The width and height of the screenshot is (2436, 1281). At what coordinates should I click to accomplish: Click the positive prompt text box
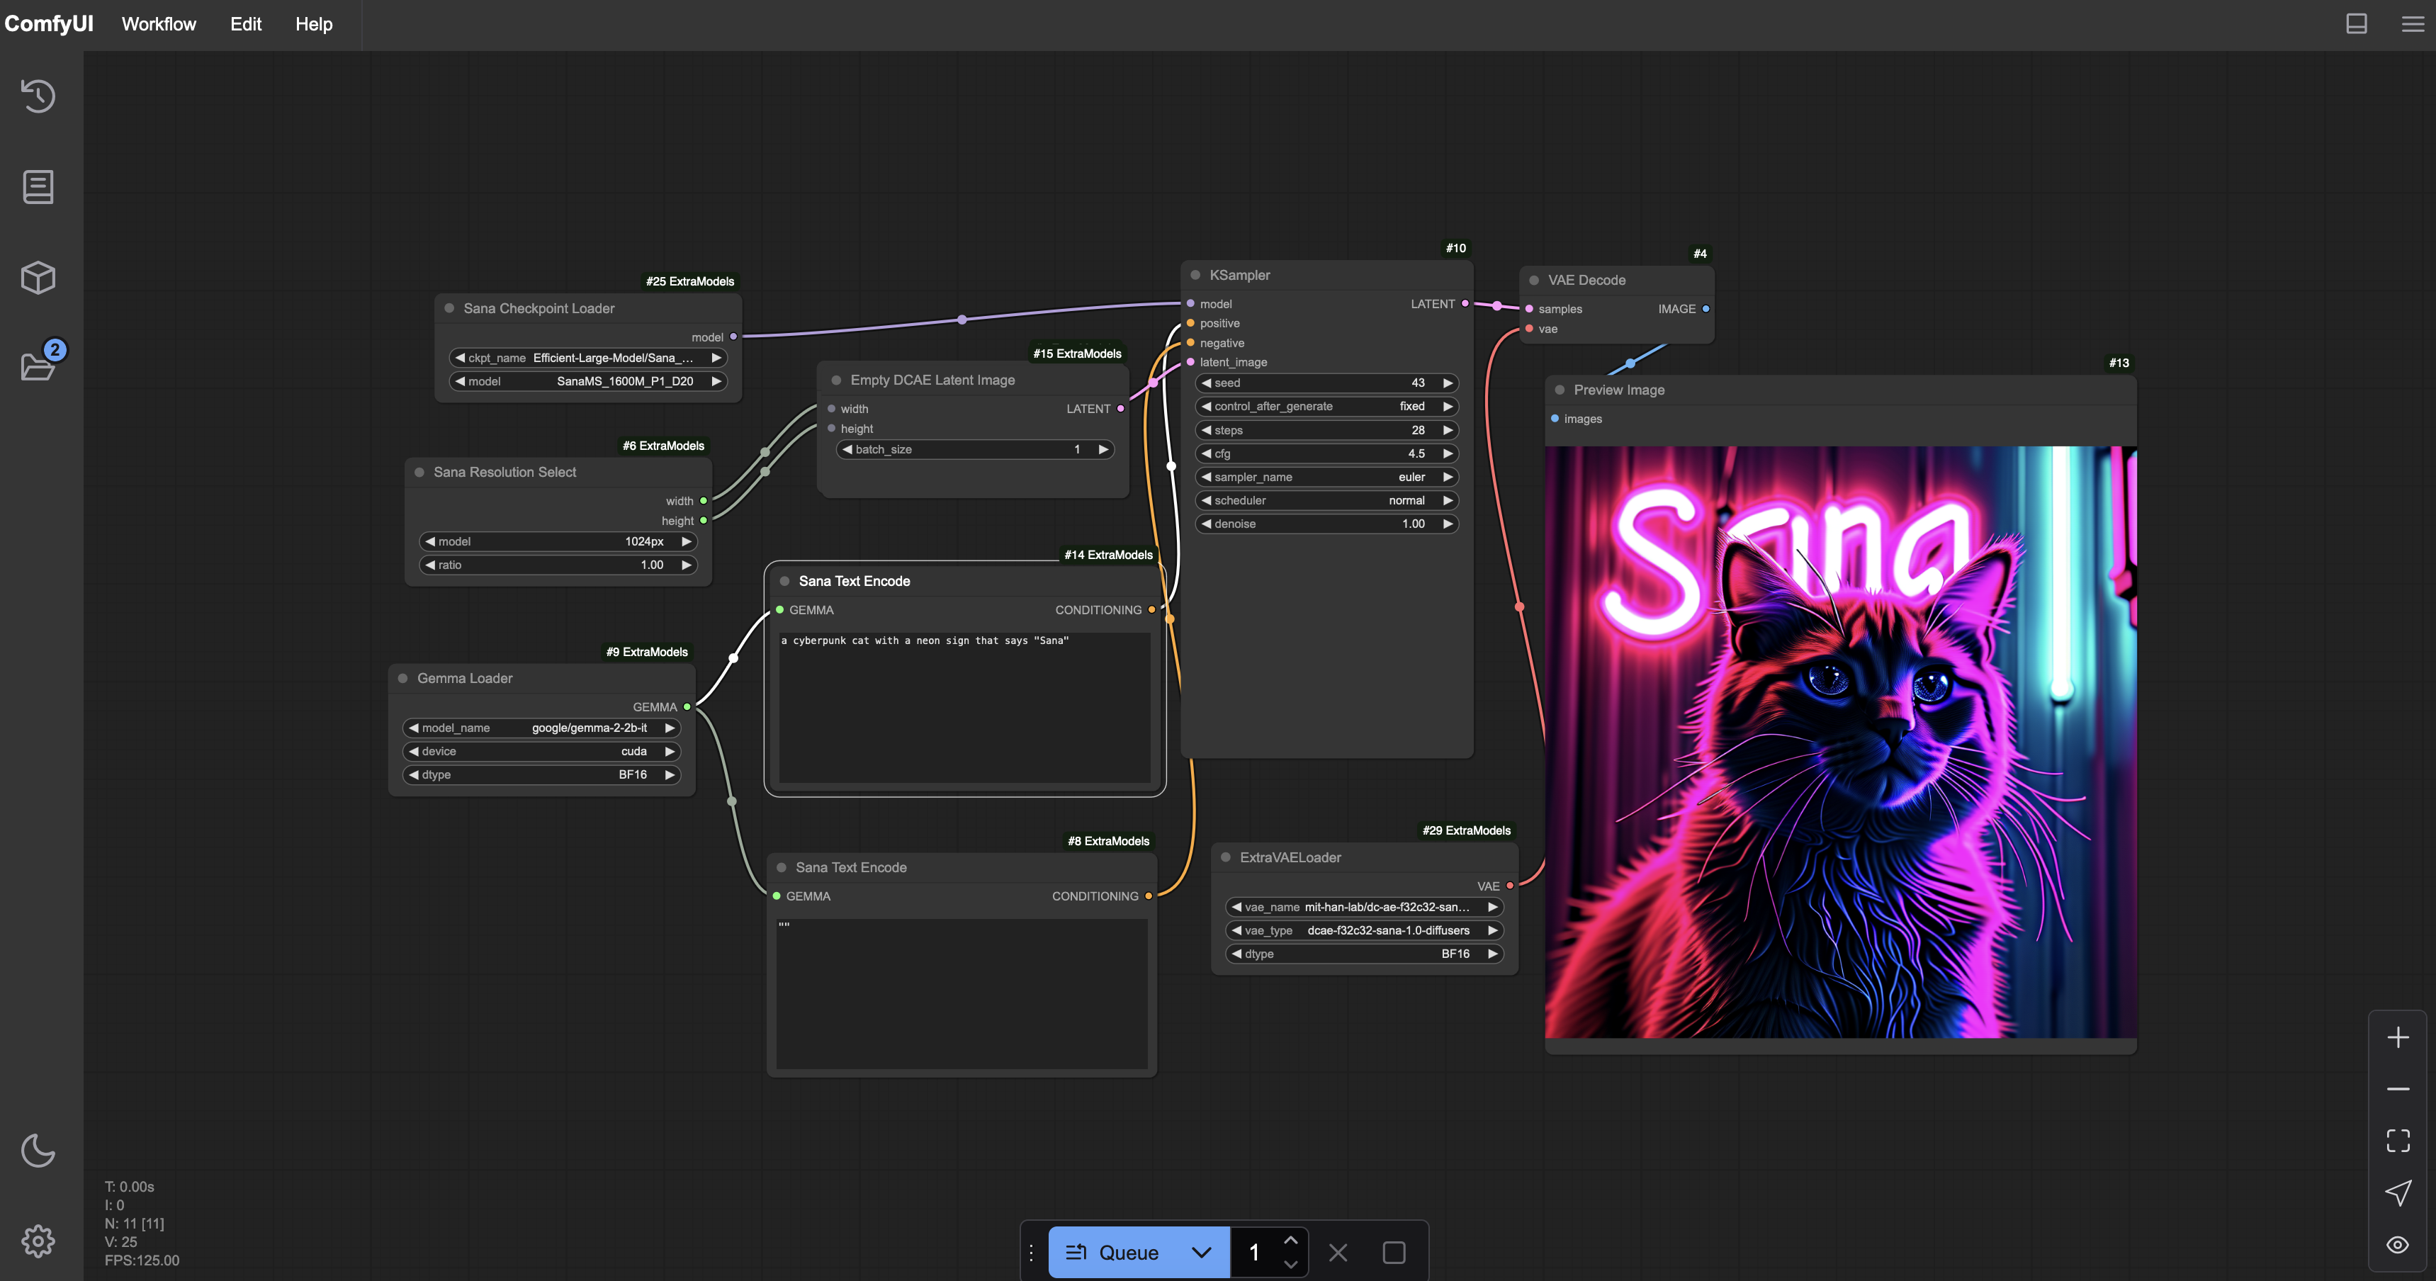click(964, 707)
